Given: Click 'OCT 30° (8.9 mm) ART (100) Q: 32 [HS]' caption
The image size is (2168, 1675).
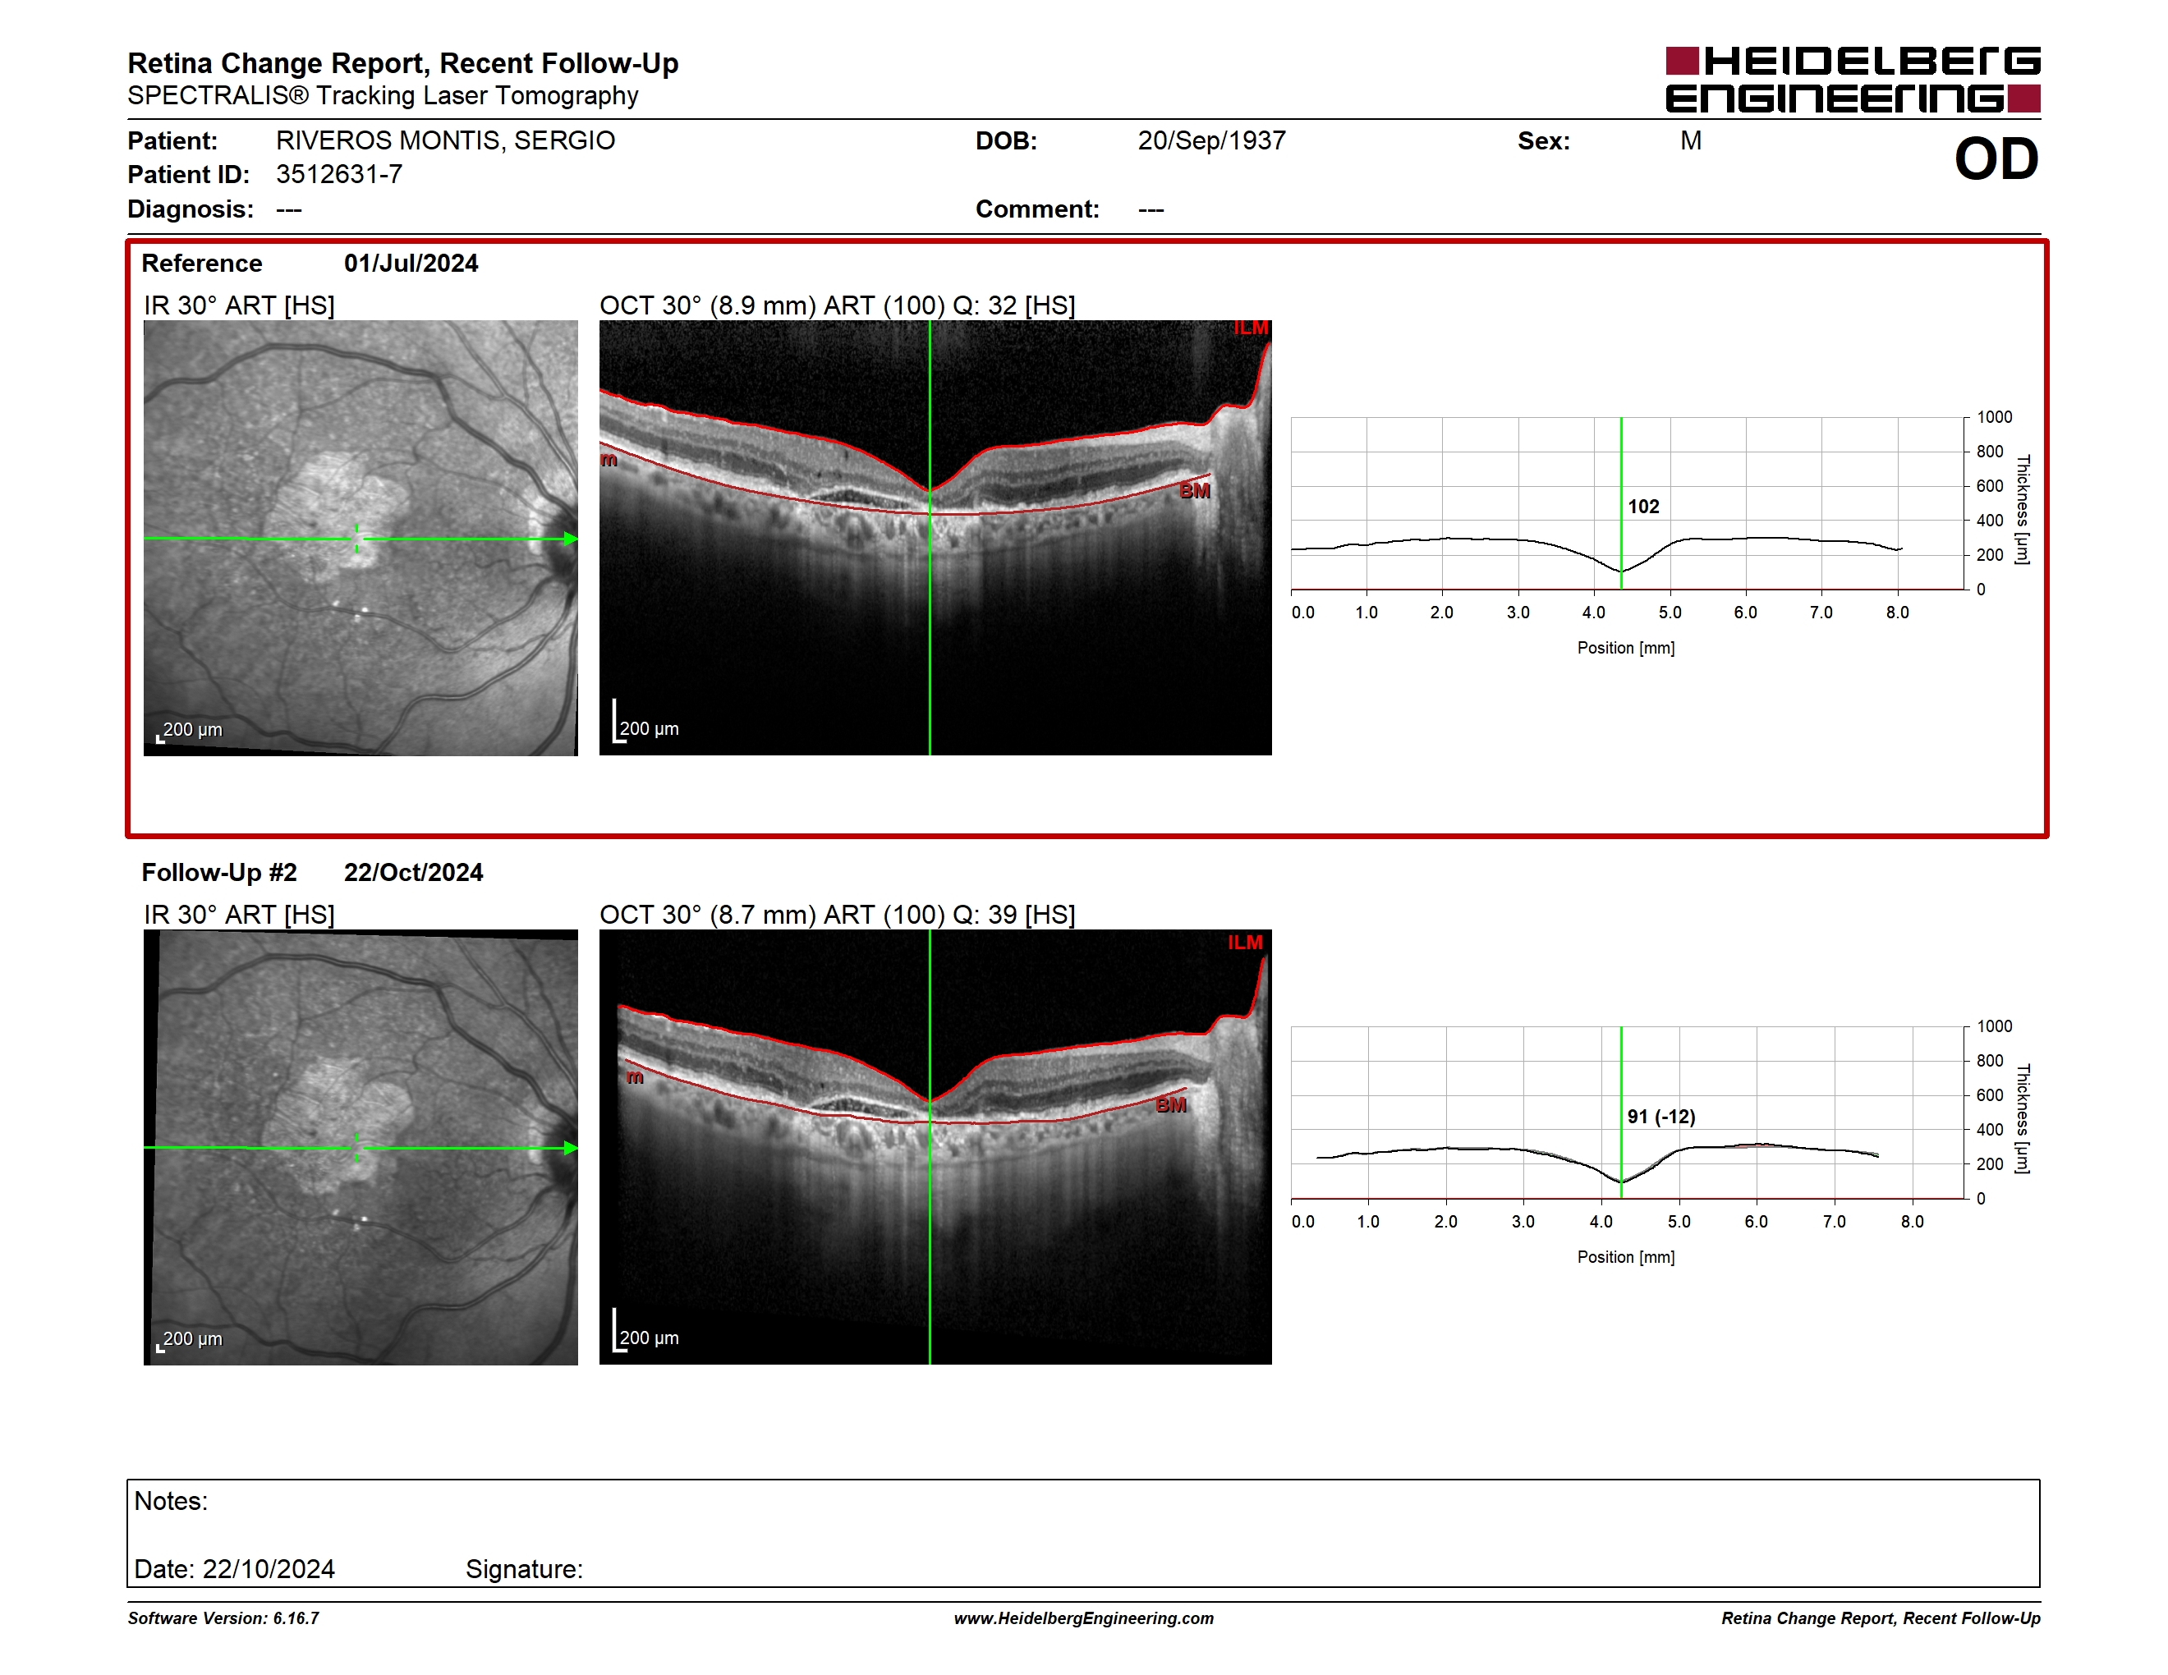Looking at the screenshot, I should coord(837,305).
